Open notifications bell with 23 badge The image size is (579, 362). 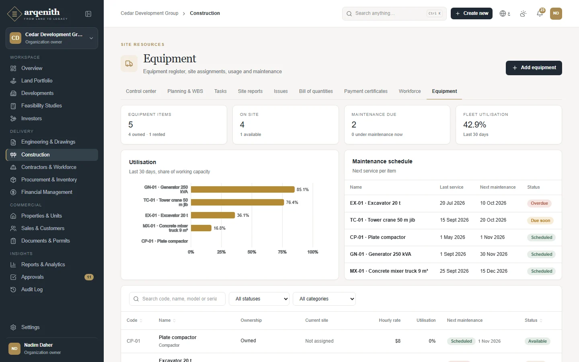click(540, 13)
